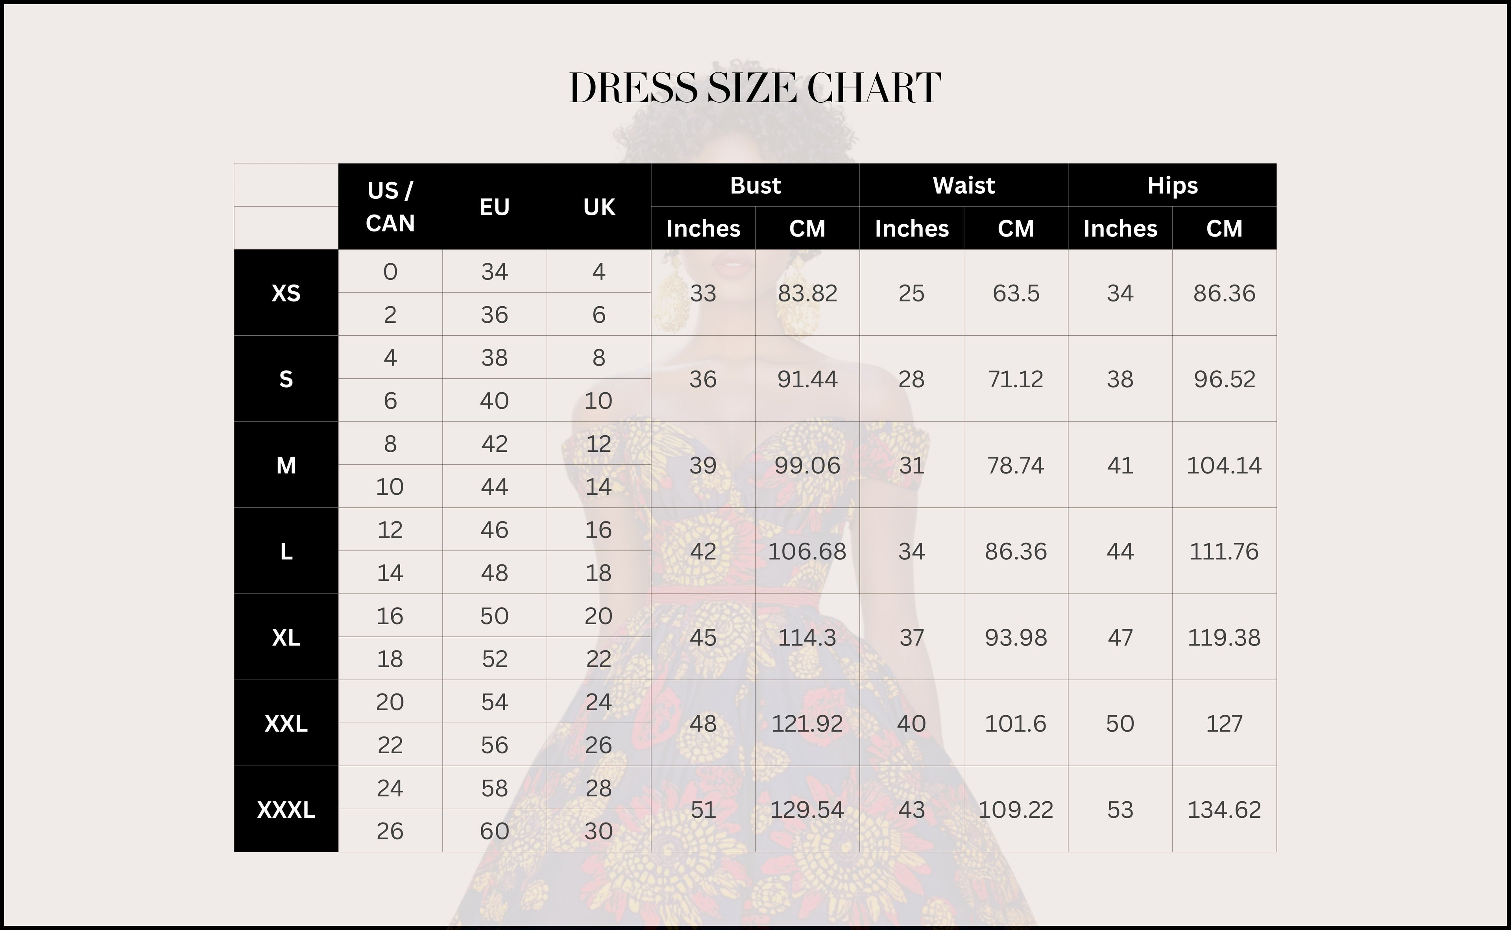This screenshot has width=1511, height=930.
Task: Select the 134.62 hips CM cell
Action: coord(1224,810)
